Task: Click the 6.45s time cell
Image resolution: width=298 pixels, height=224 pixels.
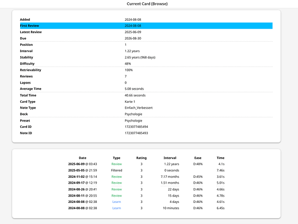Action: (x=220, y=208)
